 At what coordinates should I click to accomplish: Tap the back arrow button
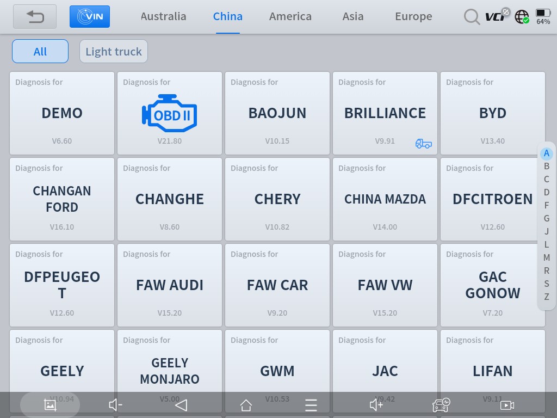(35, 17)
